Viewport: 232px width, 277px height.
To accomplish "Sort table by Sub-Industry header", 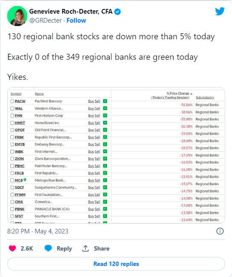I will click(x=205, y=97).
